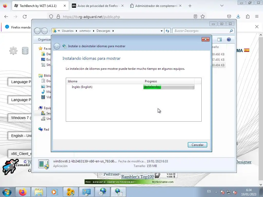Refresh the Explorer Descargas folder view

tap(167, 31)
